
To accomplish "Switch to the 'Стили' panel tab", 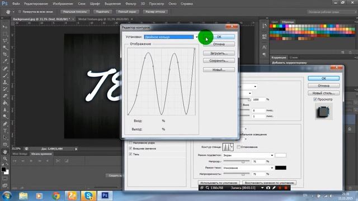I will click(x=294, y=58).
